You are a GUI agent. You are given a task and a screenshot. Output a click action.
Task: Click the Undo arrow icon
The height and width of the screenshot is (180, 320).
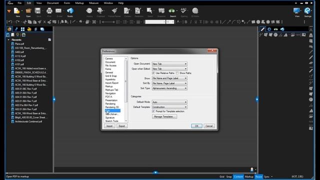point(10,22)
